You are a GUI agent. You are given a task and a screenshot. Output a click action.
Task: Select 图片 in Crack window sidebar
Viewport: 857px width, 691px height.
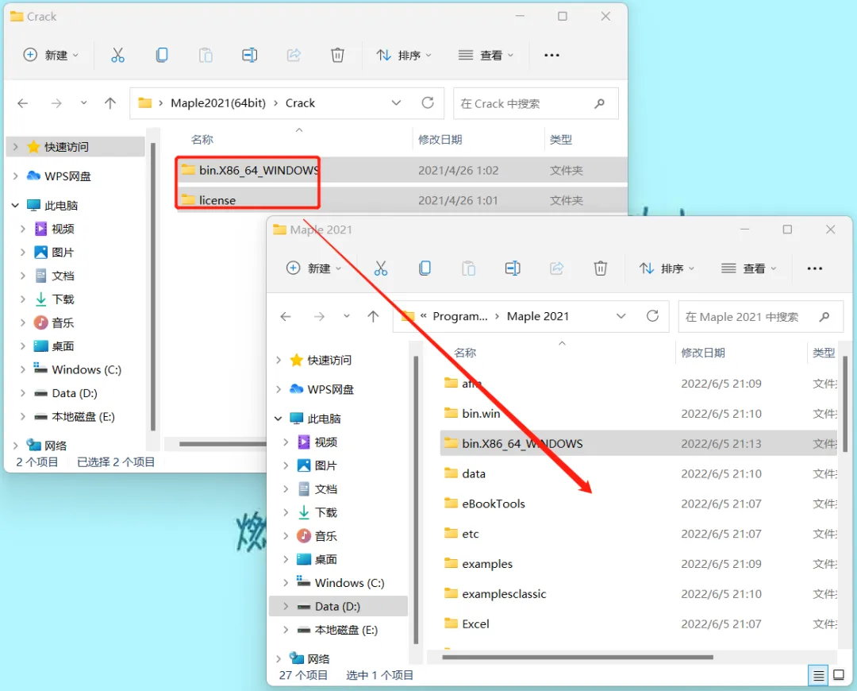click(63, 253)
